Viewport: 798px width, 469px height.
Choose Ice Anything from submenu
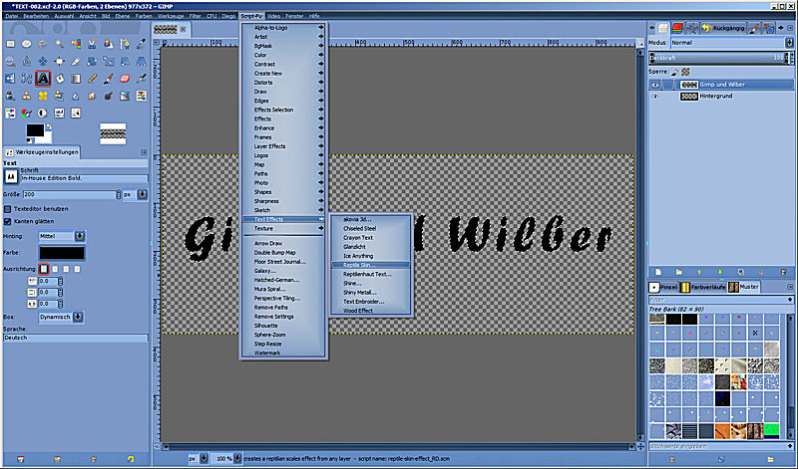(x=370, y=256)
